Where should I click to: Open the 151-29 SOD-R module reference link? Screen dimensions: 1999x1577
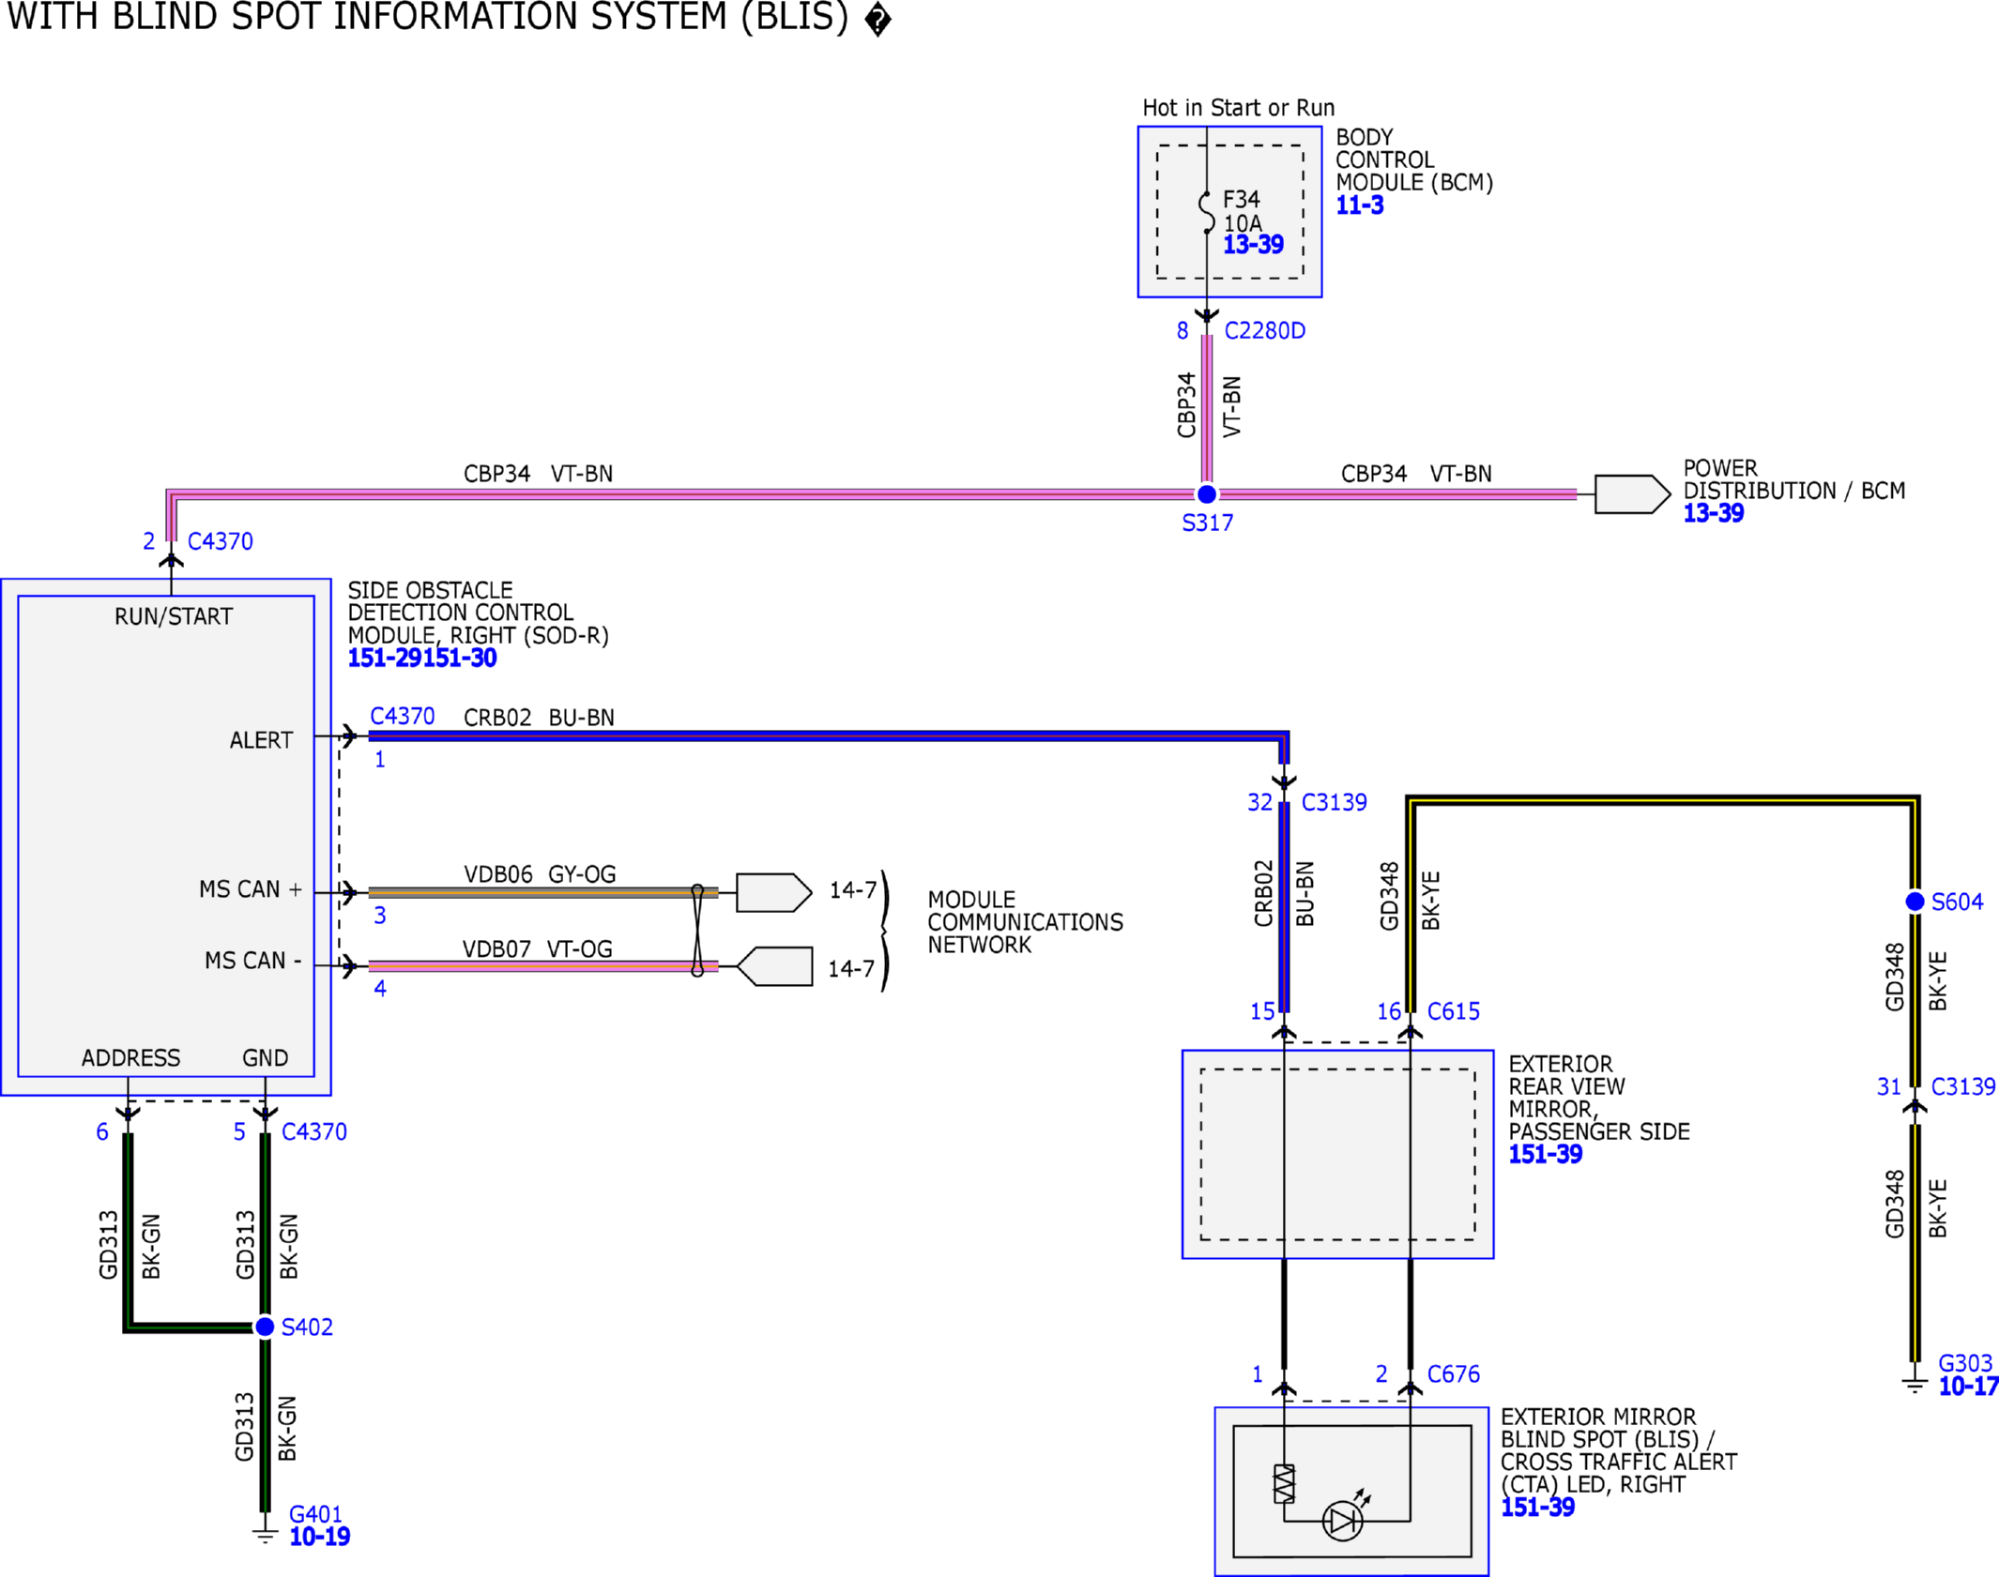point(385,658)
